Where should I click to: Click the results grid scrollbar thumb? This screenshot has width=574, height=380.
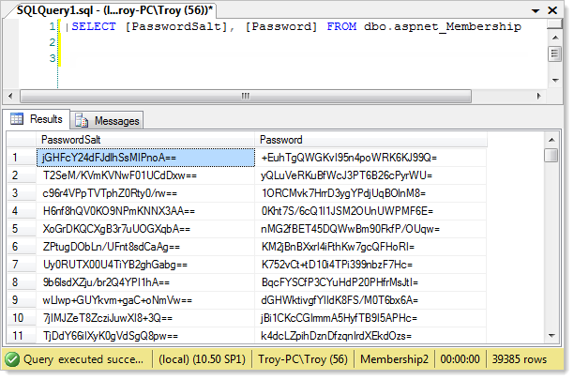point(551,155)
